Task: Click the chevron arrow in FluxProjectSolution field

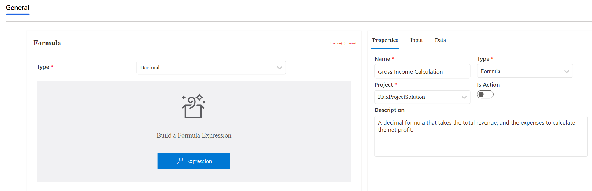Action: click(464, 97)
